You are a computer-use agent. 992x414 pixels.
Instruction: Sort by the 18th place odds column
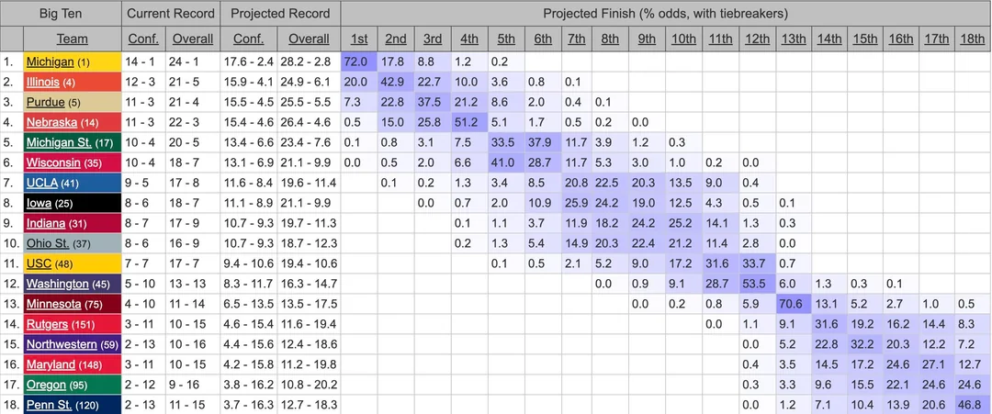point(973,39)
